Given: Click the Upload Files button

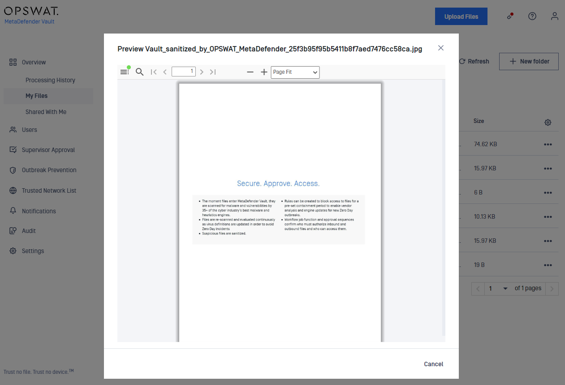Looking at the screenshot, I should [x=461, y=17].
